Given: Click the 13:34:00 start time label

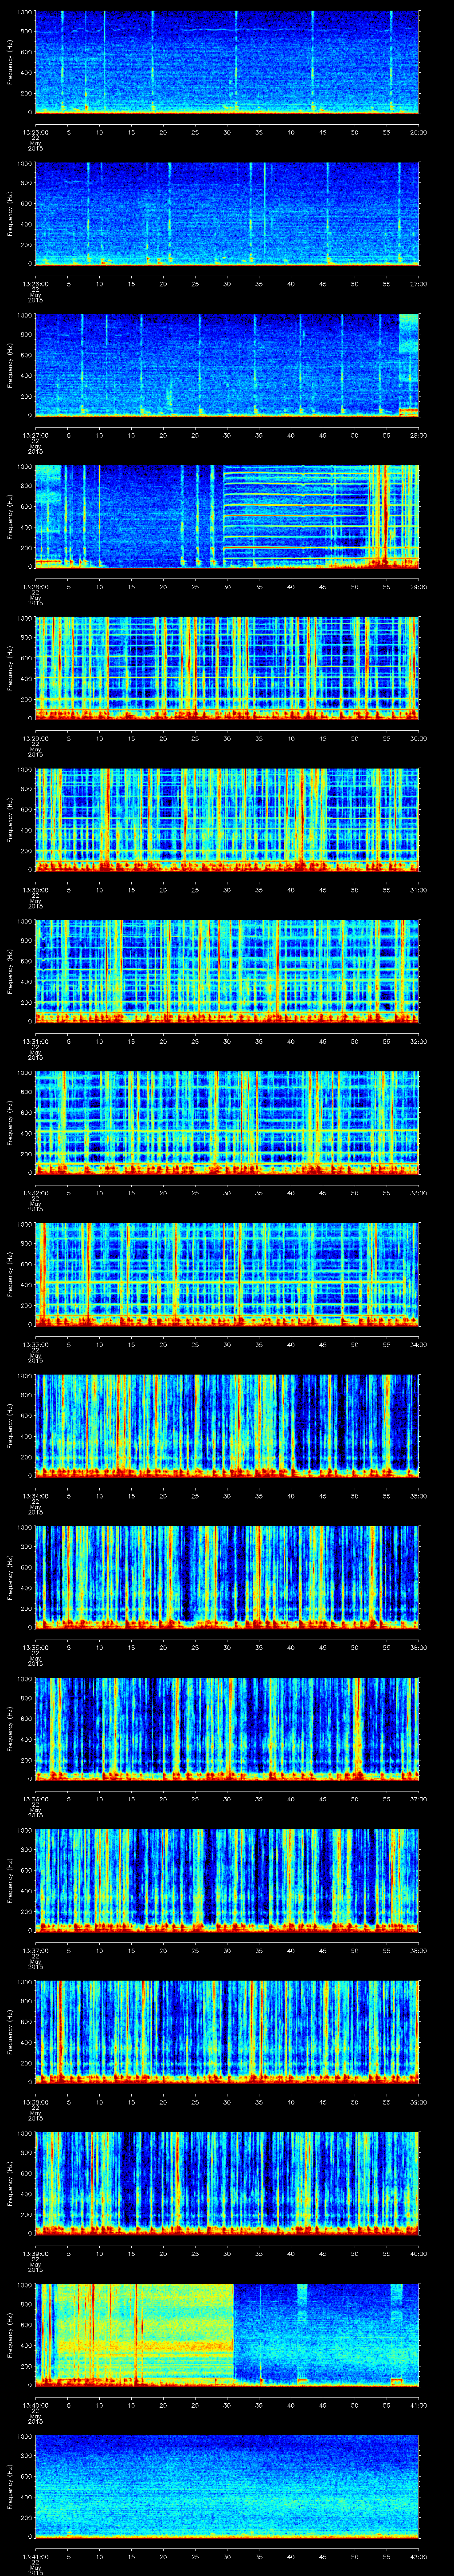Looking at the screenshot, I should [36, 1496].
